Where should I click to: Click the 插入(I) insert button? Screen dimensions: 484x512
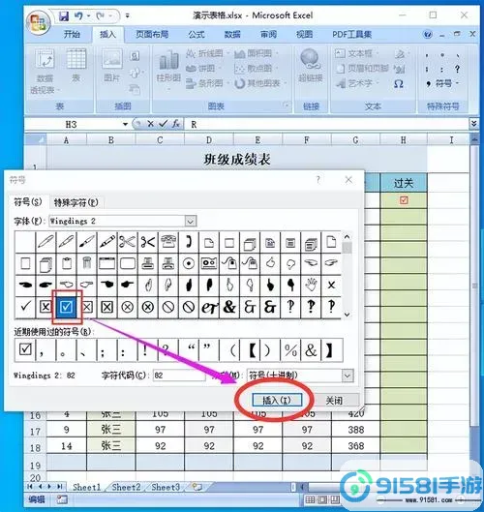click(277, 400)
